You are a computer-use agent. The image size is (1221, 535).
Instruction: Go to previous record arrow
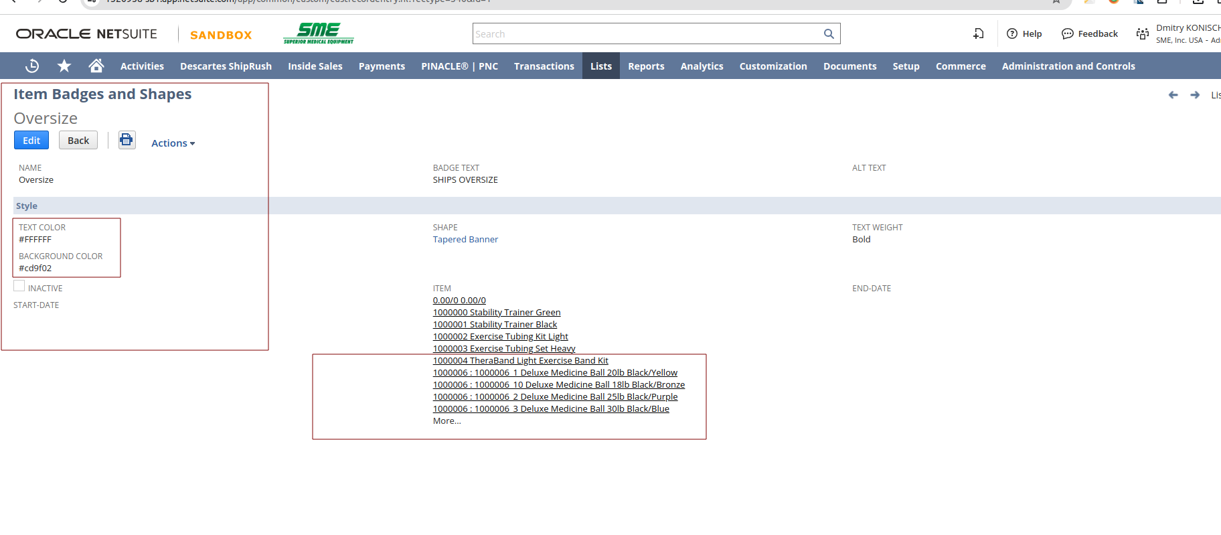1173,95
